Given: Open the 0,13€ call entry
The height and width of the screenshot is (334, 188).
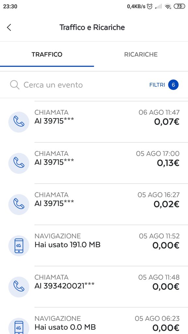Looking at the screenshot, I should (94, 163).
